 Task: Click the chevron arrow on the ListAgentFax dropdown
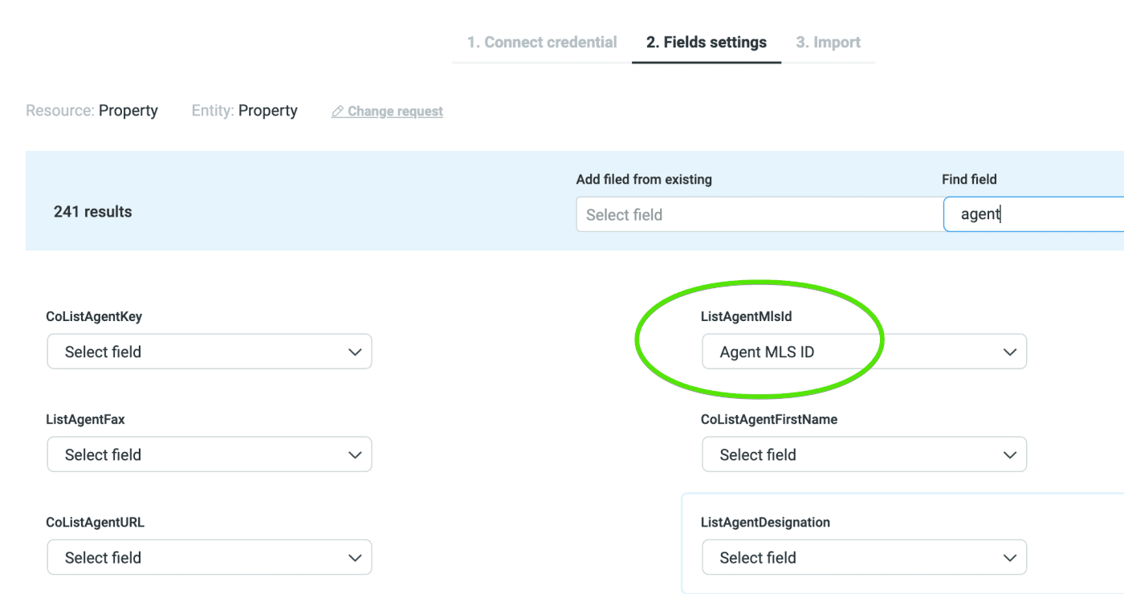pyautogui.click(x=356, y=454)
